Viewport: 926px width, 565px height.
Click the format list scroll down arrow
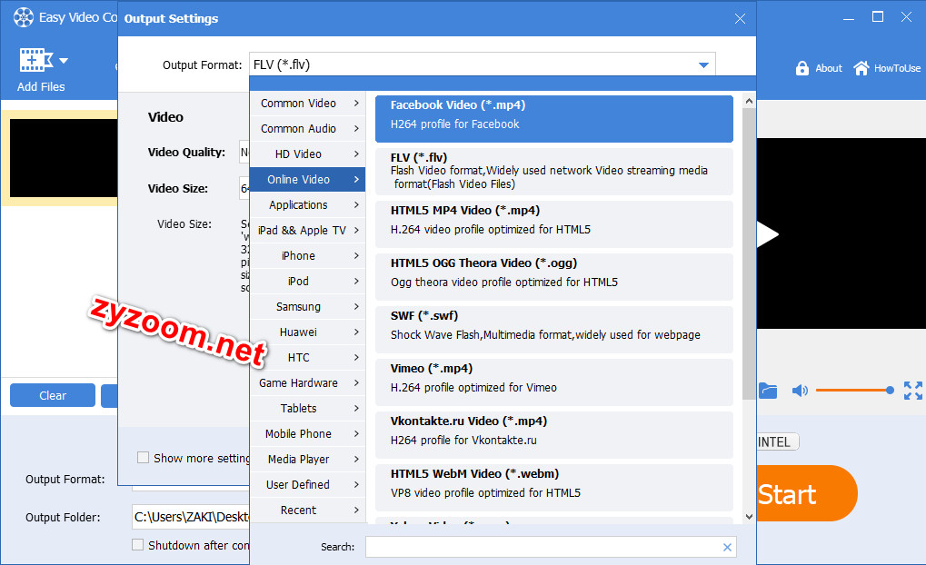[x=749, y=517]
